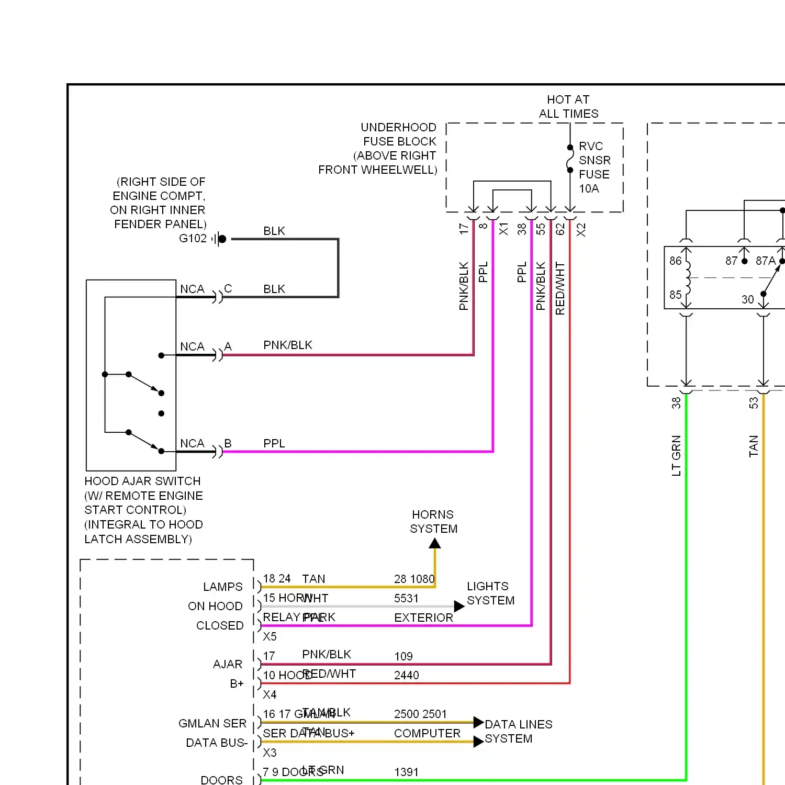785x785 pixels.
Task: Click the vertical RED/WHT wire label
Action: tap(560, 289)
